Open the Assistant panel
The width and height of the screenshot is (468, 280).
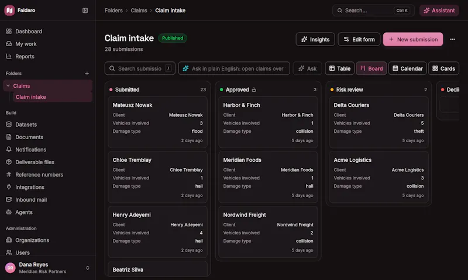tap(439, 11)
